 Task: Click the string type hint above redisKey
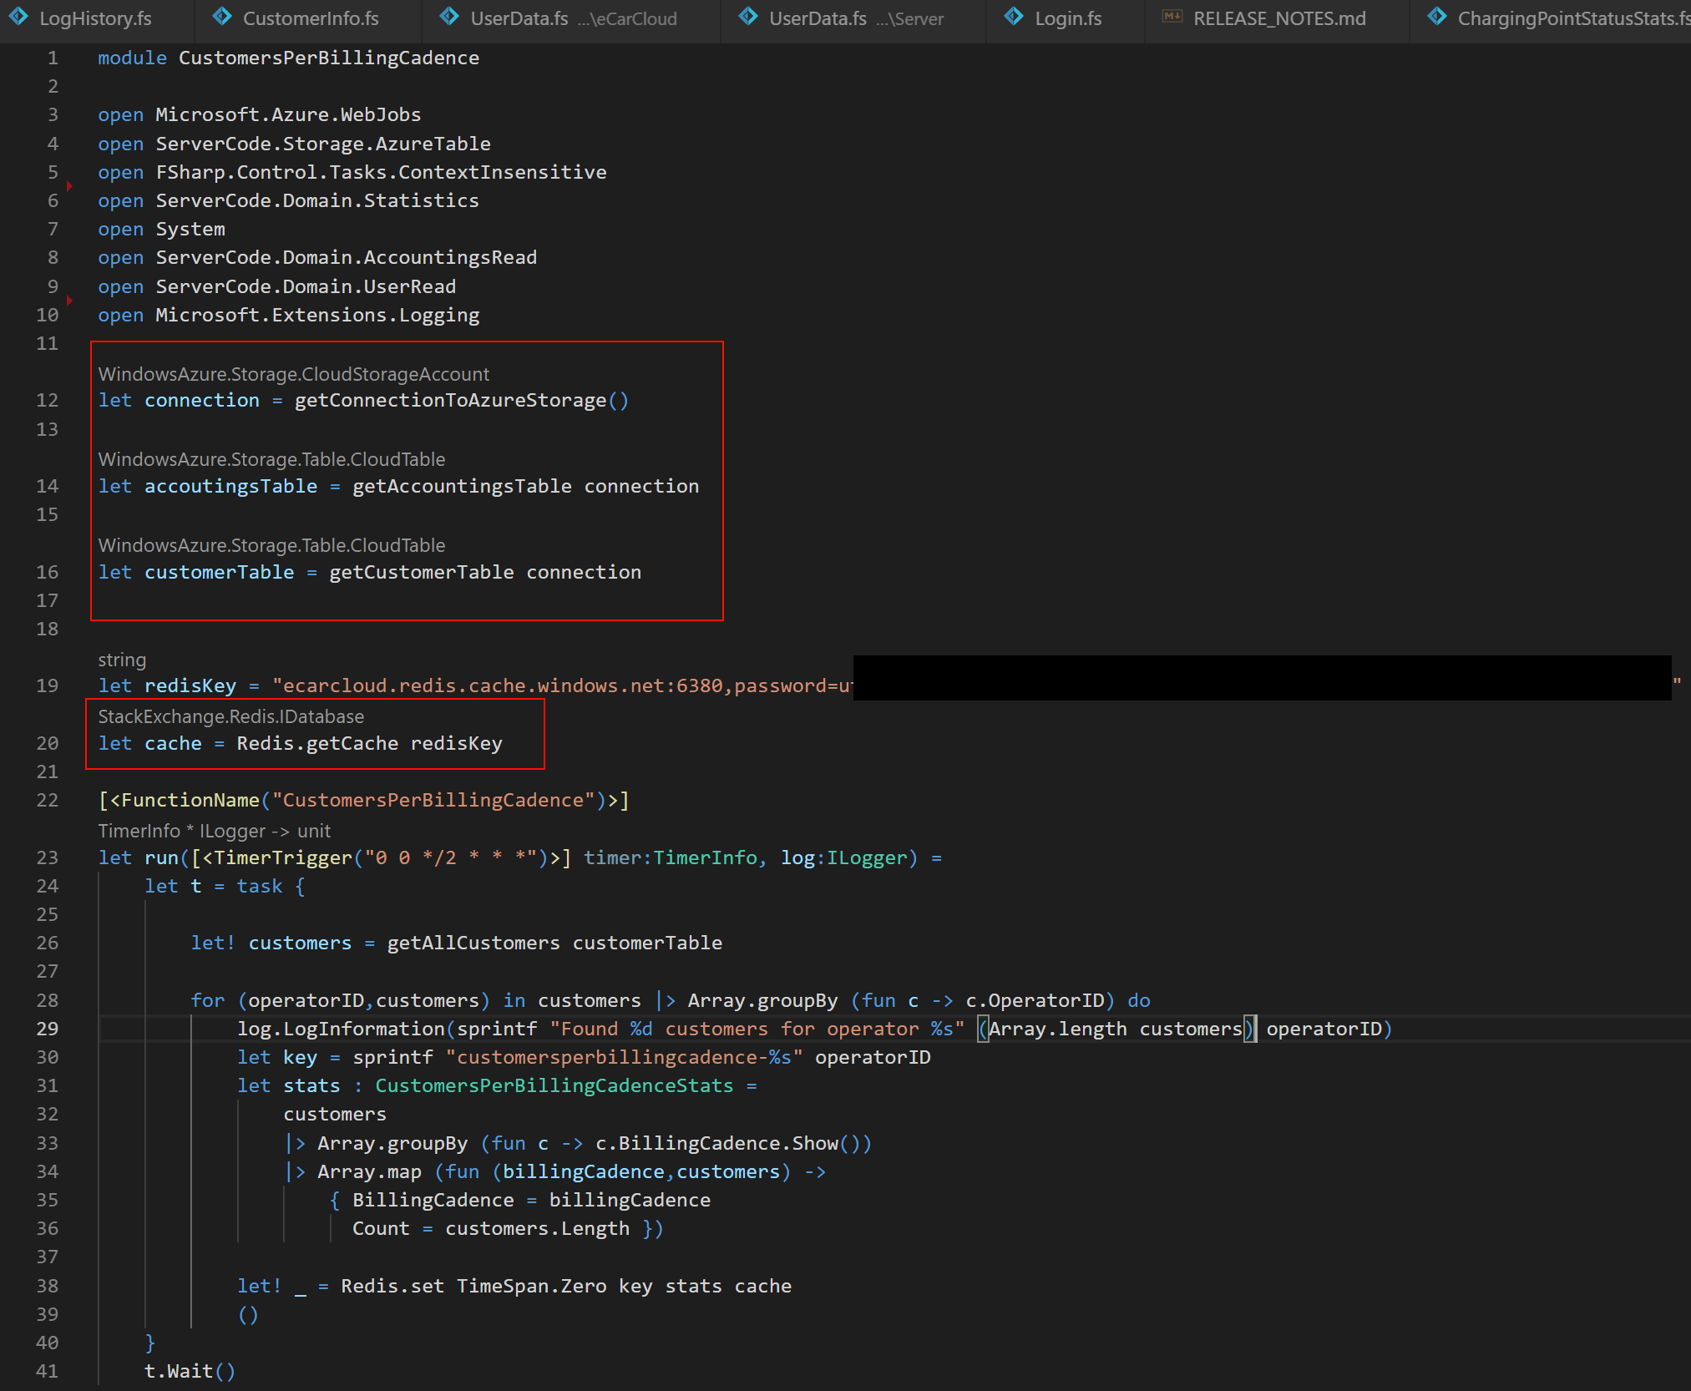point(121,659)
